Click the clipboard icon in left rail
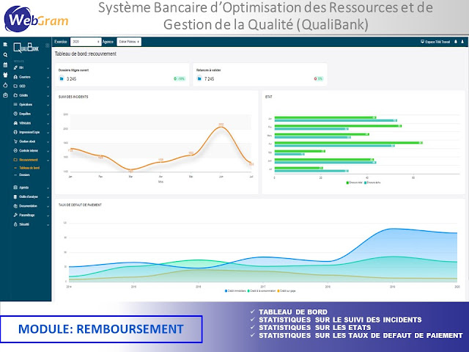 [5, 95]
